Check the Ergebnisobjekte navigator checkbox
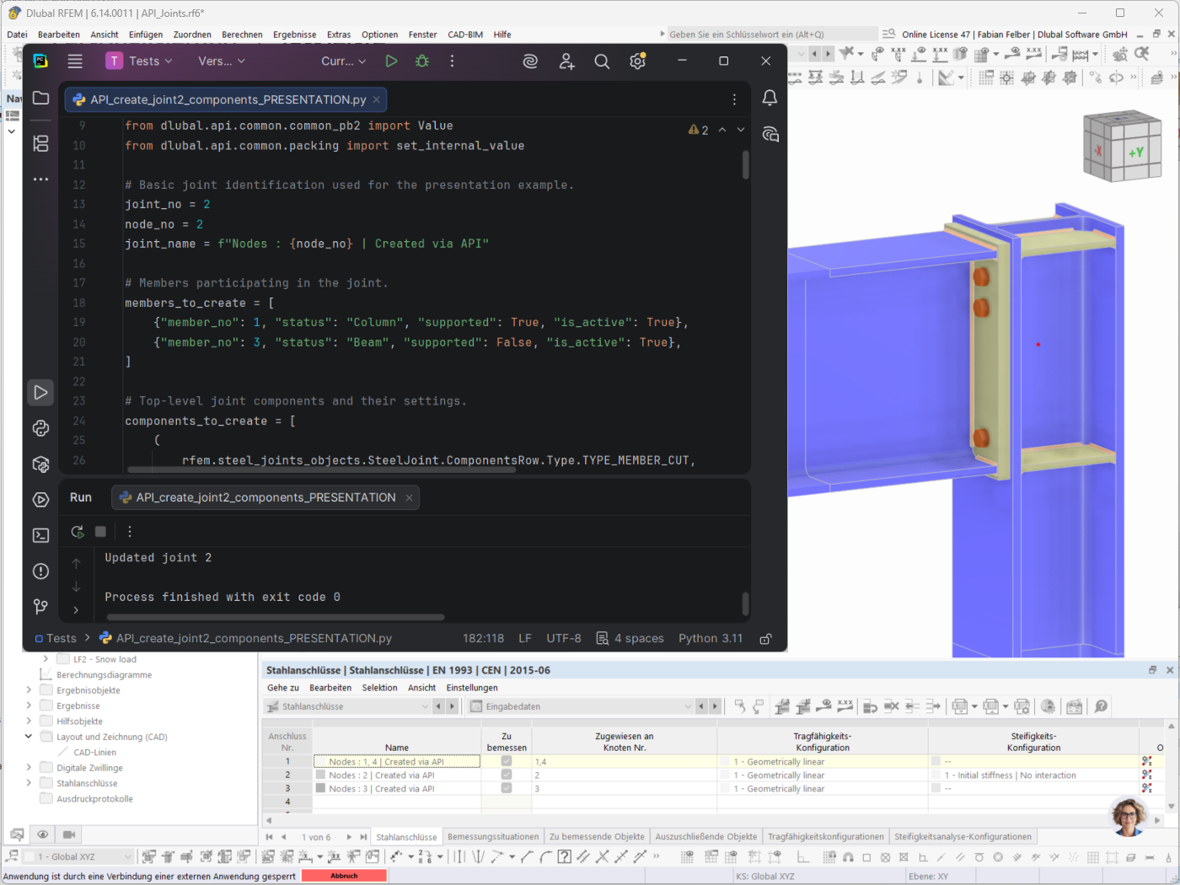 coord(46,690)
